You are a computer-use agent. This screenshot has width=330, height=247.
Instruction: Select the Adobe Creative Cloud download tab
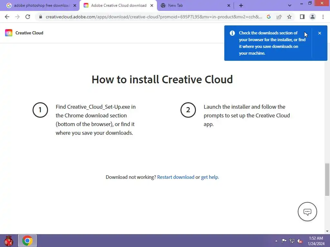pyautogui.click(x=119, y=5)
